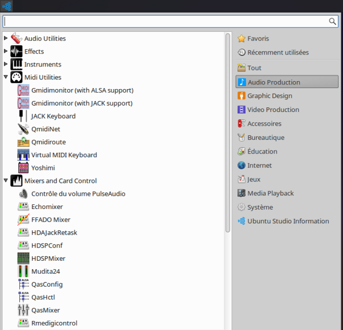This screenshot has width=343, height=330.
Task: Open the Bureautique category
Action: (287, 137)
